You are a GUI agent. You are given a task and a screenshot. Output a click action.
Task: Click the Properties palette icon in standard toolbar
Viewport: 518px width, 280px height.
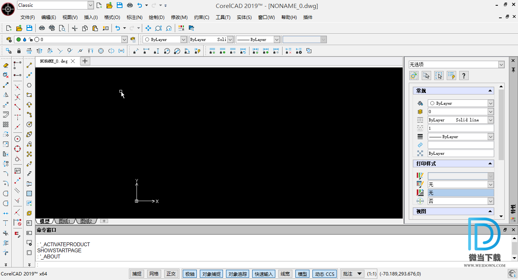(181, 28)
